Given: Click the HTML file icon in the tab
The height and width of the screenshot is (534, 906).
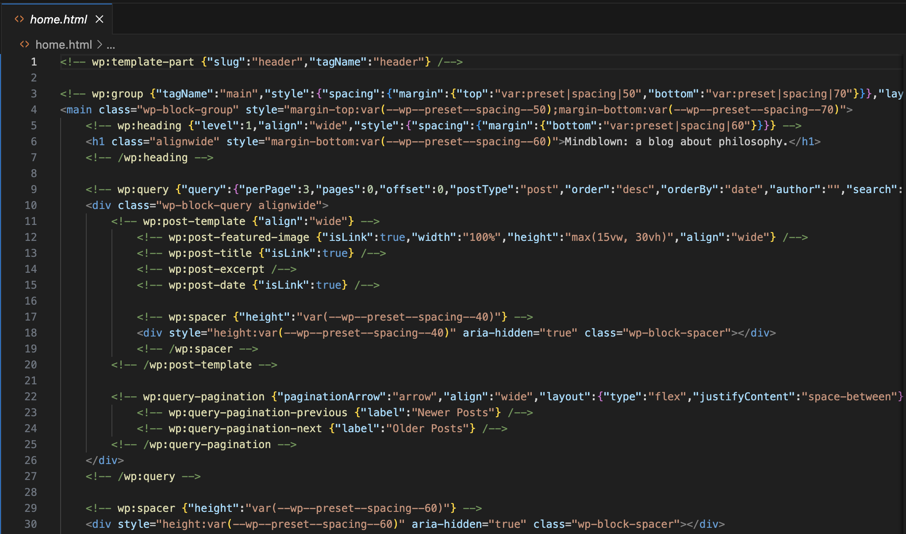Looking at the screenshot, I should coord(19,19).
